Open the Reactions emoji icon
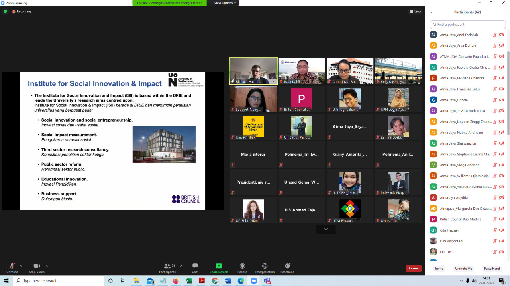Viewport: 510px width, 286px height. (x=287, y=266)
